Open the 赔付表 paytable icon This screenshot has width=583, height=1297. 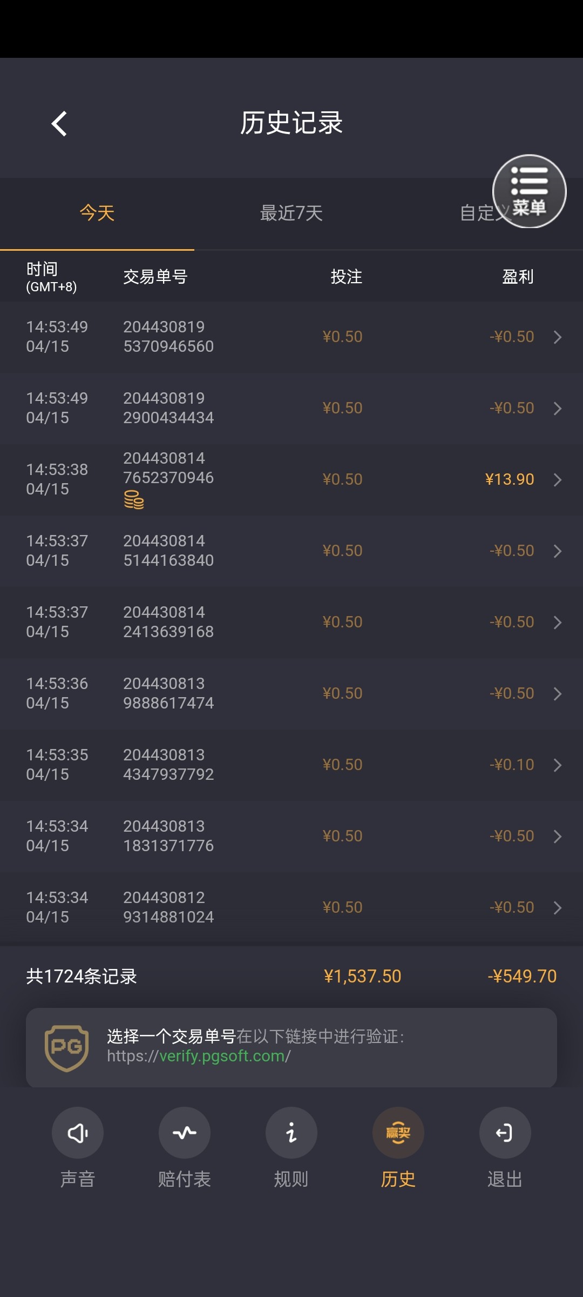(185, 1133)
